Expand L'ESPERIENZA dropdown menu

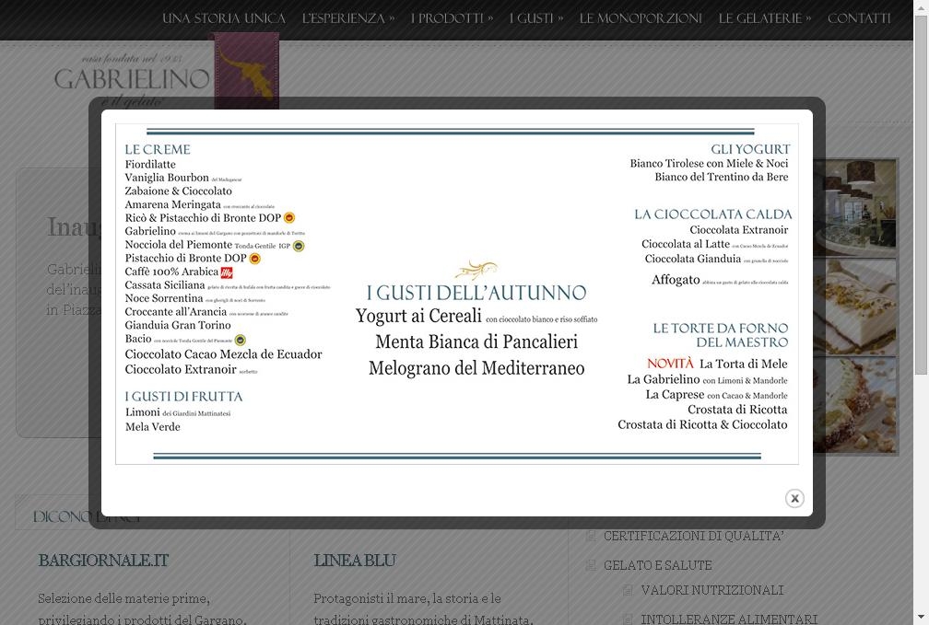click(x=348, y=18)
